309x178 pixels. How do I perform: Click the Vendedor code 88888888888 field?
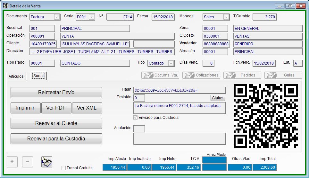(x=216, y=44)
